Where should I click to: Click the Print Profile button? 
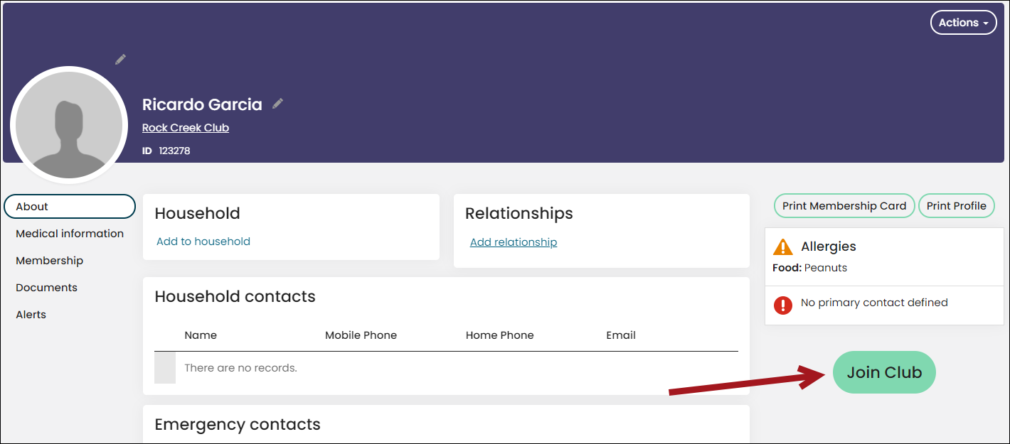click(x=957, y=206)
